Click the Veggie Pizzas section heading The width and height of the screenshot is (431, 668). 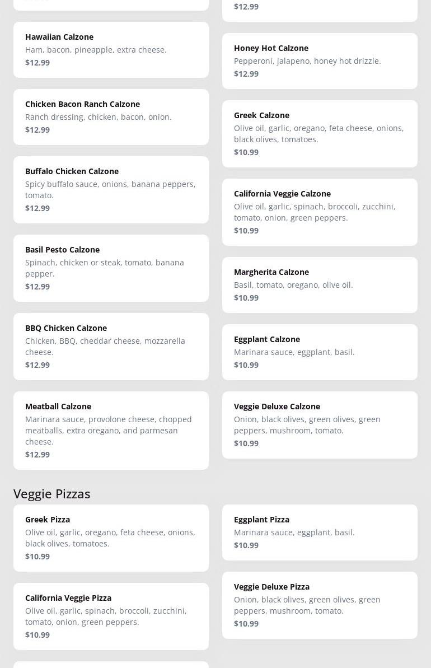point(52,493)
